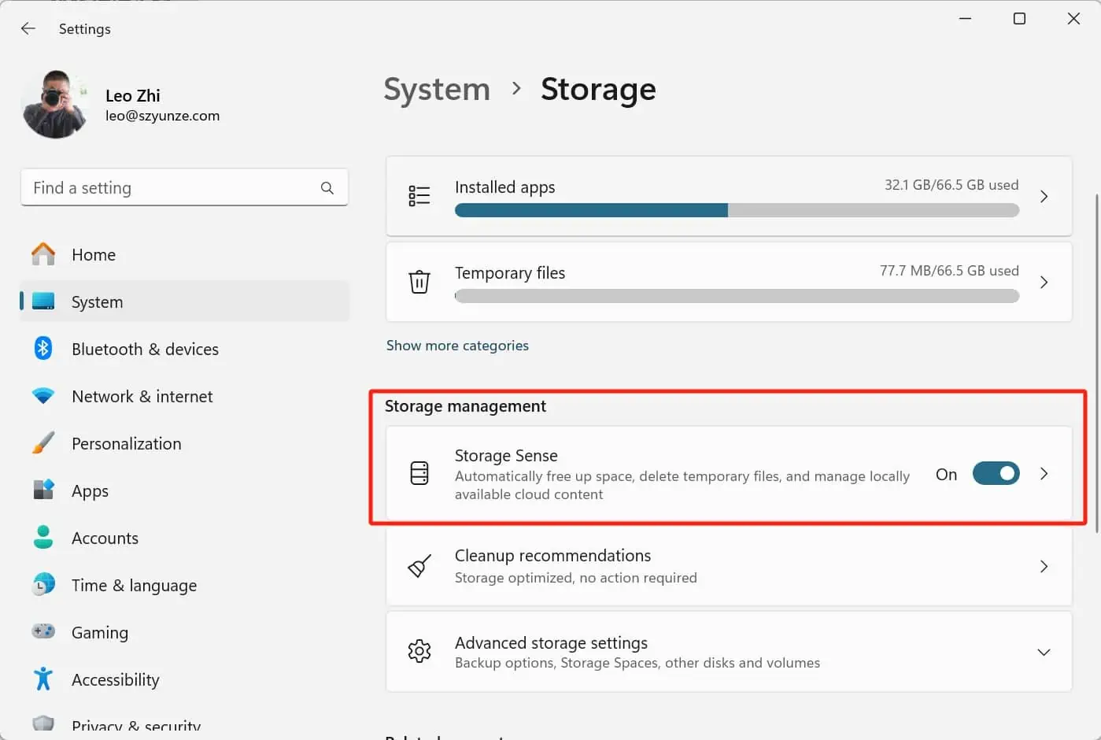Image resolution: width=1101 pixels, height=740 pixels.
Task: Click the Bluetooth icon in sidebar
Action: [43, 349]
